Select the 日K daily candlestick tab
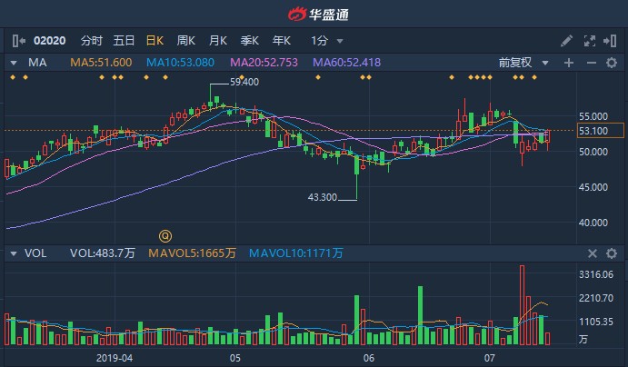 [155, 40]
